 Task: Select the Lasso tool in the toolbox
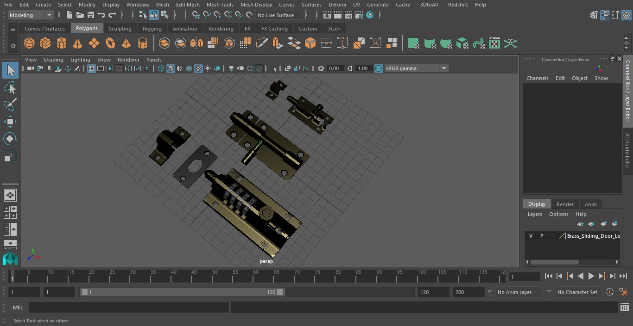10,88
